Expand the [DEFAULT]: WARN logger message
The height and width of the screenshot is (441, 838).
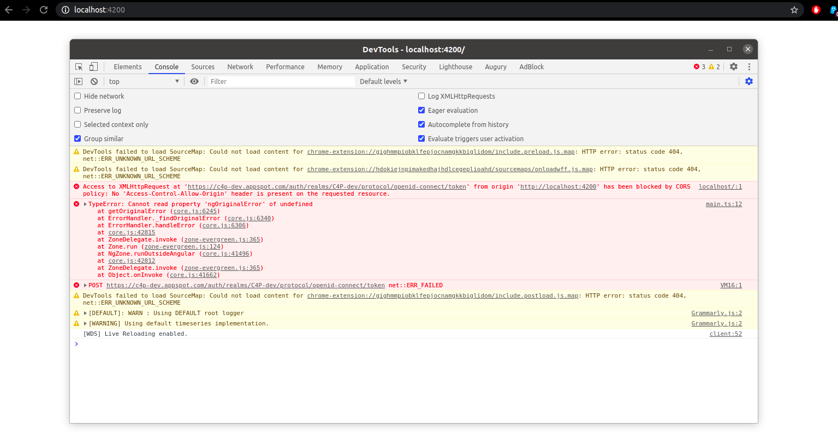pyautogui.click(x=85, y=313)
